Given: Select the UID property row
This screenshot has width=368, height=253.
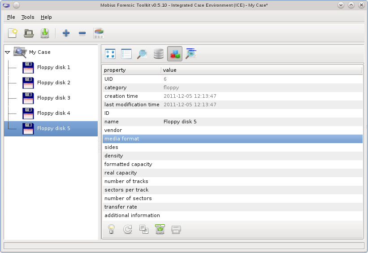Looking at the screenshot, I should (233, 79).
